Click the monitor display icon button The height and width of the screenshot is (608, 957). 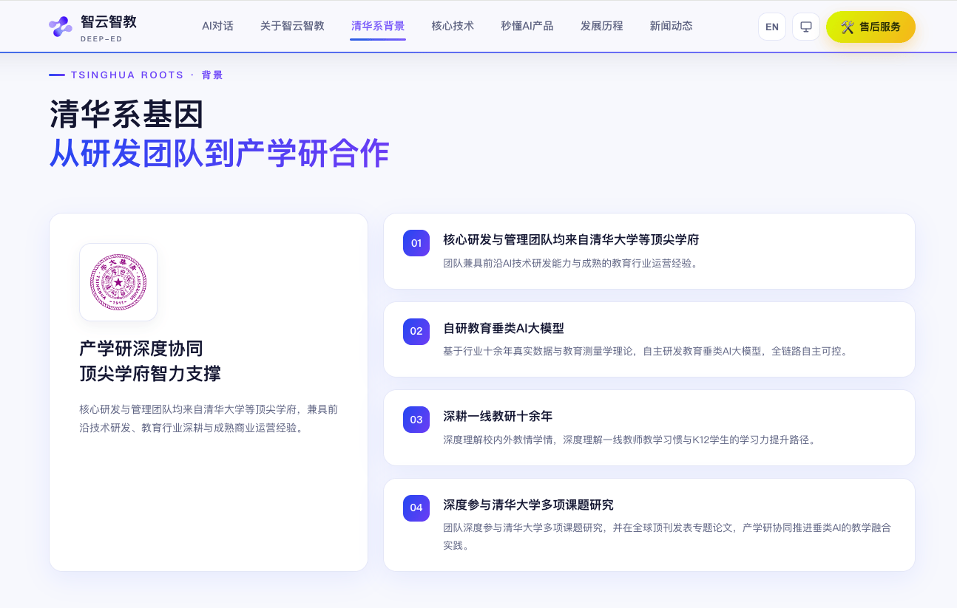[x=806, y=27]
